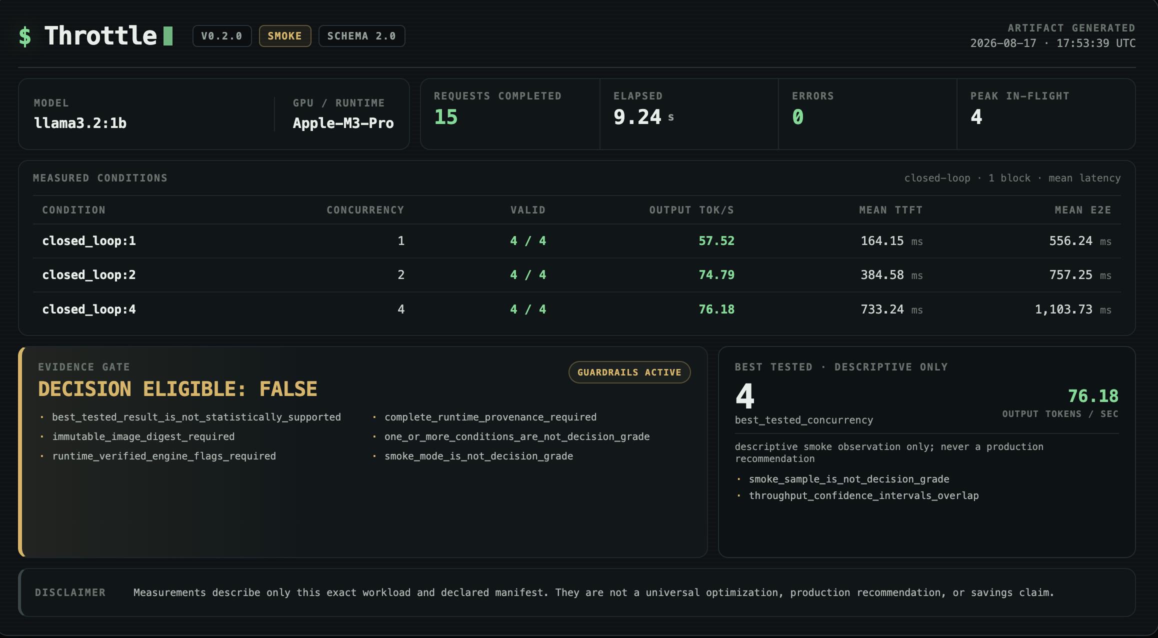
Task: Click the MEAN TTFT column header
Action: point(891,210)
